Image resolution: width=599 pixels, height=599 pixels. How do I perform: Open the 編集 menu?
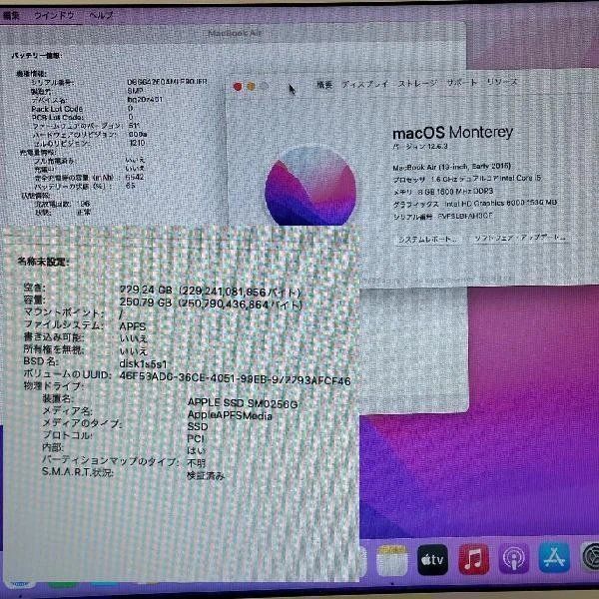click(11, 16)
